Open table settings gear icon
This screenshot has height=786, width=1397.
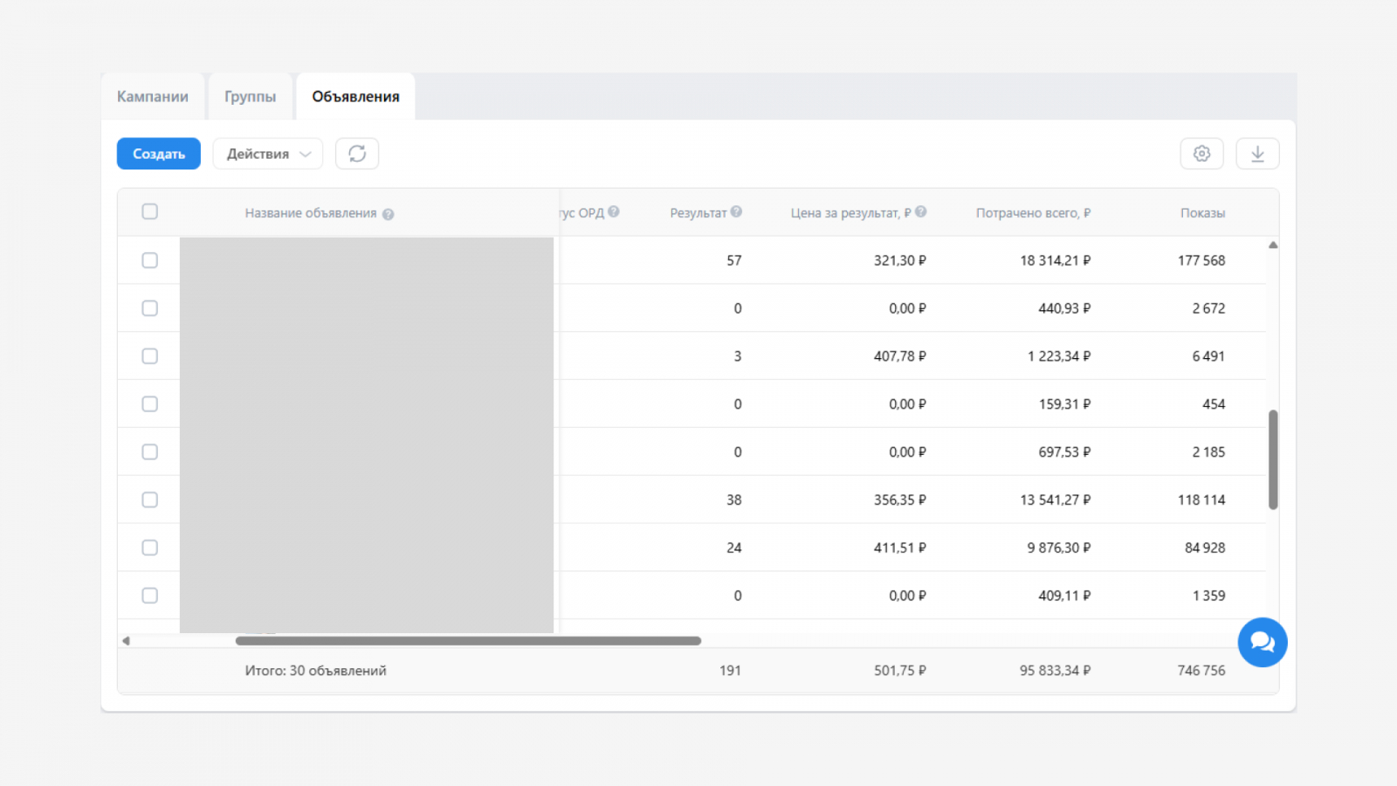pos(1201,154)
